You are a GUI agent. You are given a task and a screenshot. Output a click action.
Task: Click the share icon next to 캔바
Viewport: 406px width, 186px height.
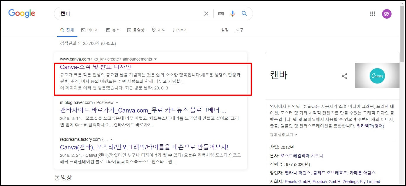(345, 76)
